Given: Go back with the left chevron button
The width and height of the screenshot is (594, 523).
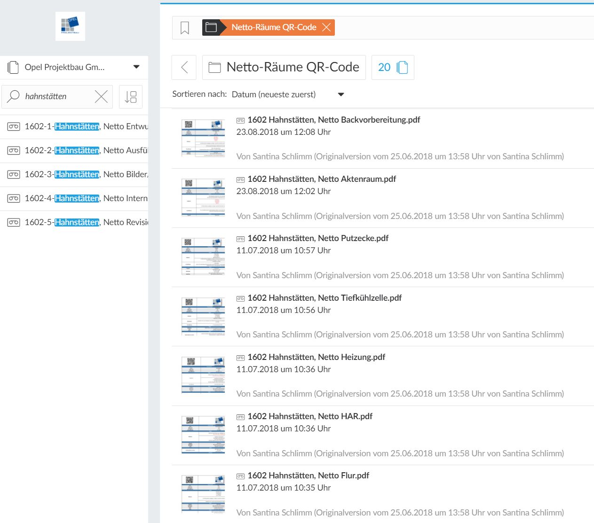Looking at the screenshot, I should (x=184, y=67).
